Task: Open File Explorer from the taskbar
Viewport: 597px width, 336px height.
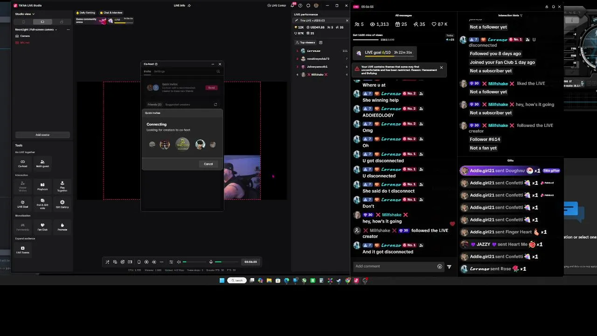Action: pos(269,280)
